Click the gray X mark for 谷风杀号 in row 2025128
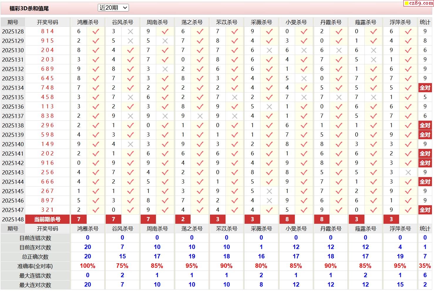The width and height of the screenshot is (434, 291). pos(130,31)
